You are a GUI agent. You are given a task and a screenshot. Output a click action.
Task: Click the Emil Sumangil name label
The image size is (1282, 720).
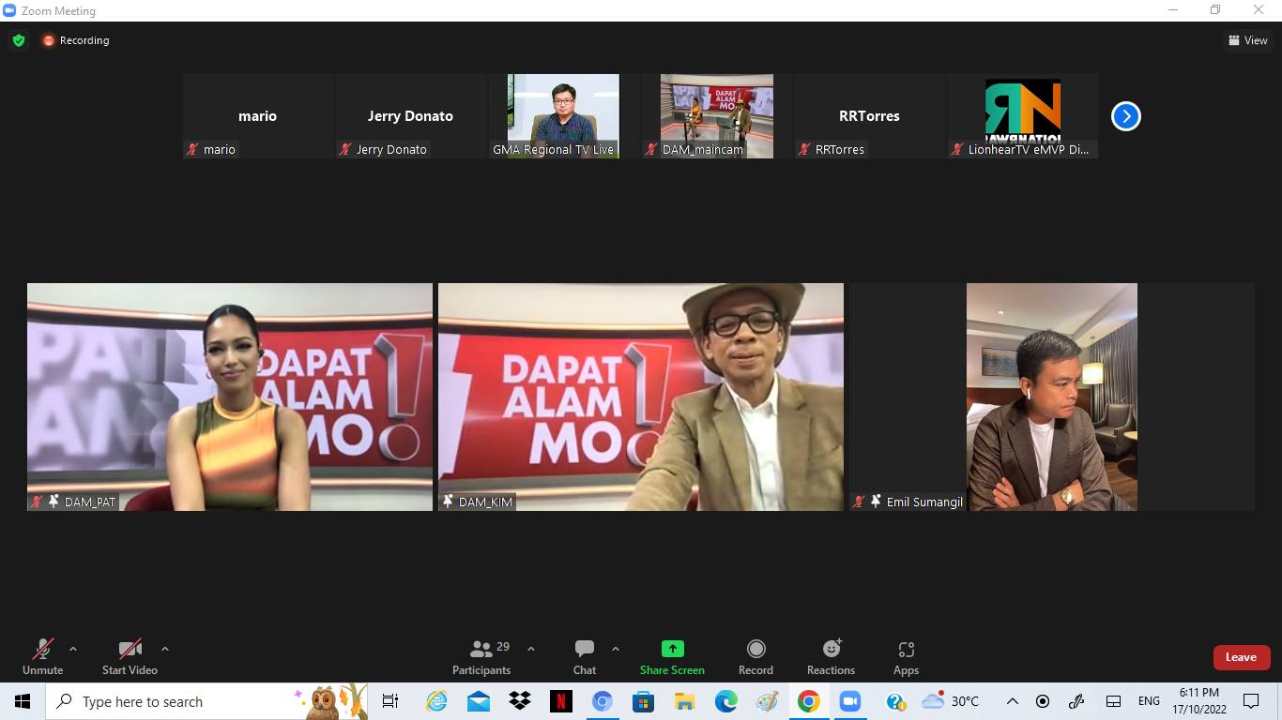point(924,502)
